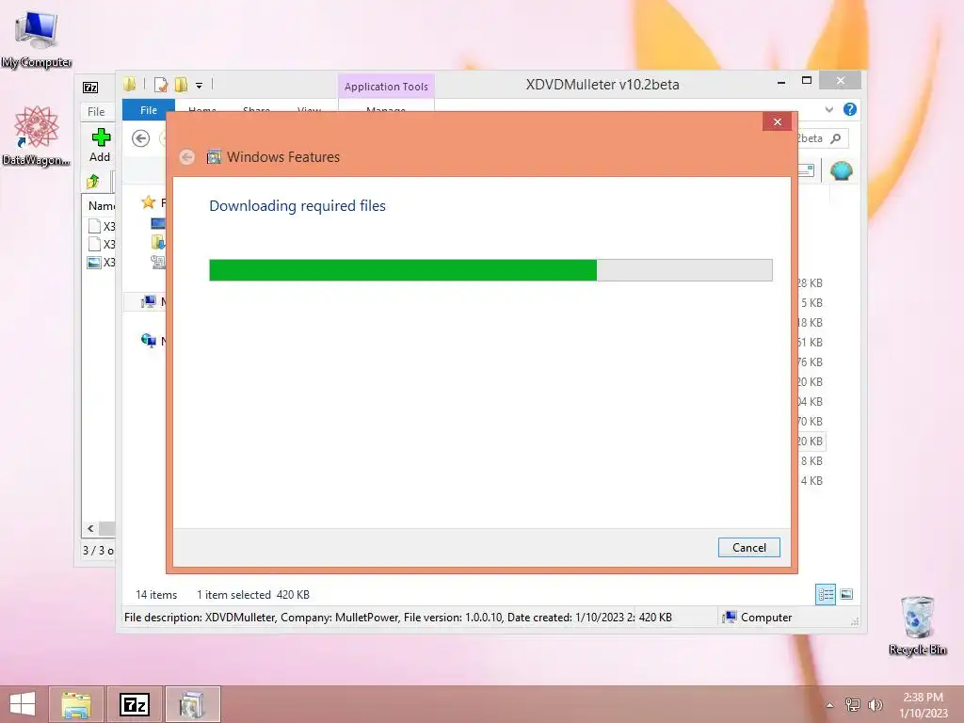Click the Favorites star icon
This screenshot has height=723, width=964.
click(x=148, y=201)
